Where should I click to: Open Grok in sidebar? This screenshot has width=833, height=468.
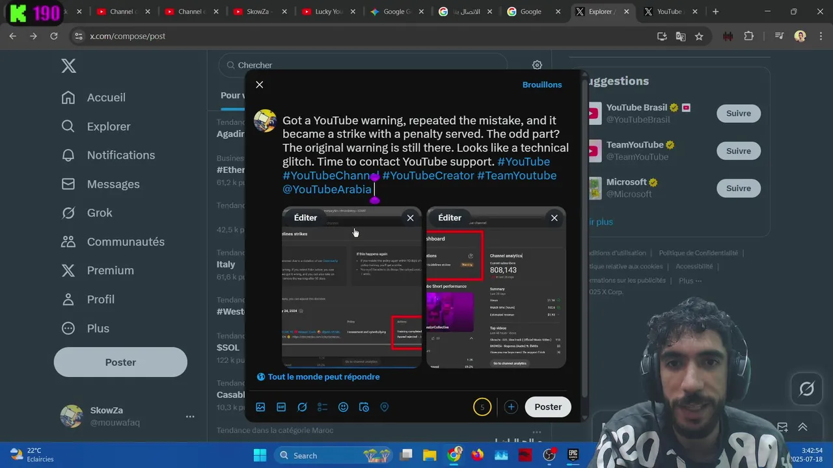point(87,213)
